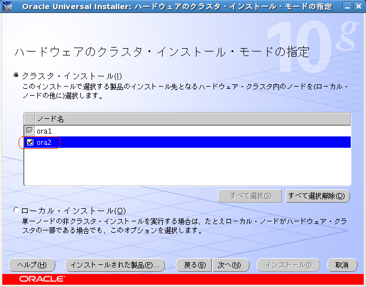The width and height of the screenshot is (366, 287).
Task: Go back with 戻る(B) button
Action: point(194,265)
